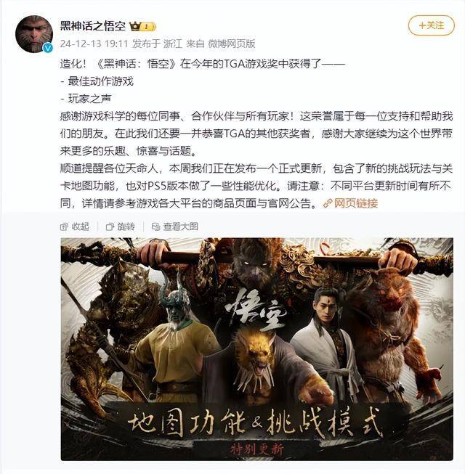This screenshot has width=465, height=474.
Task: Open the post timestamp 24-12-13 19:11
Action: point(94,44)
